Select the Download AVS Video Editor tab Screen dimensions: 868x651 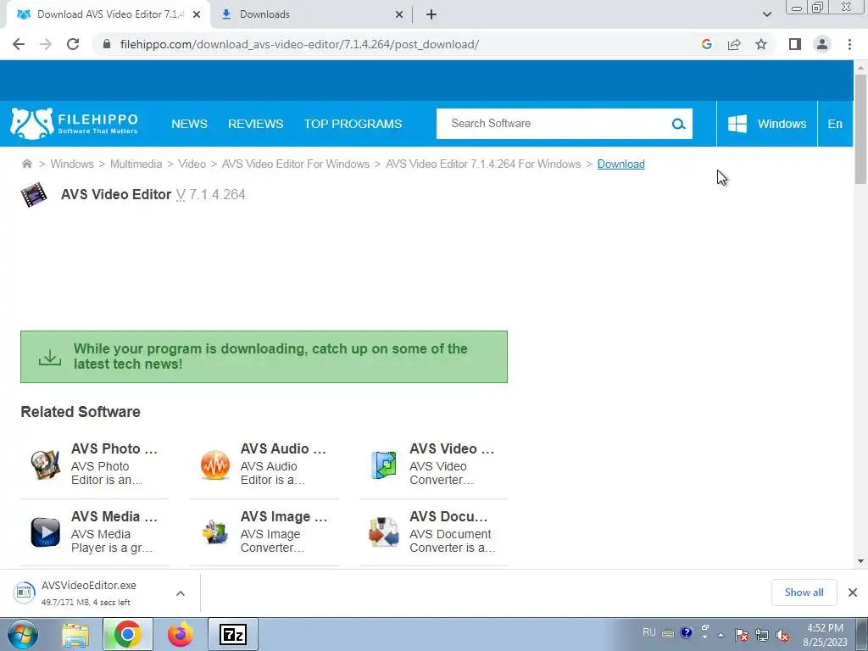[108, 14]
